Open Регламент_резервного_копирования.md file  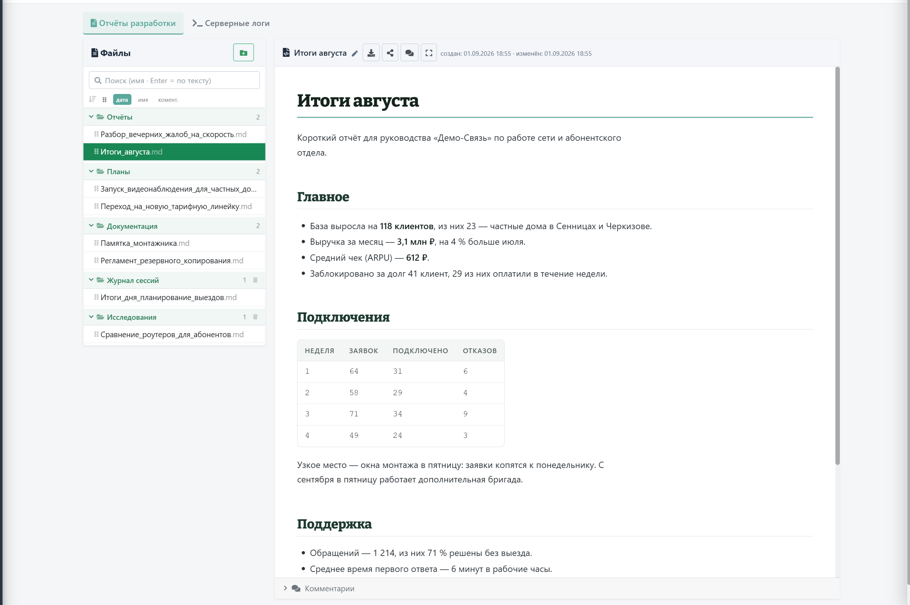175,260
